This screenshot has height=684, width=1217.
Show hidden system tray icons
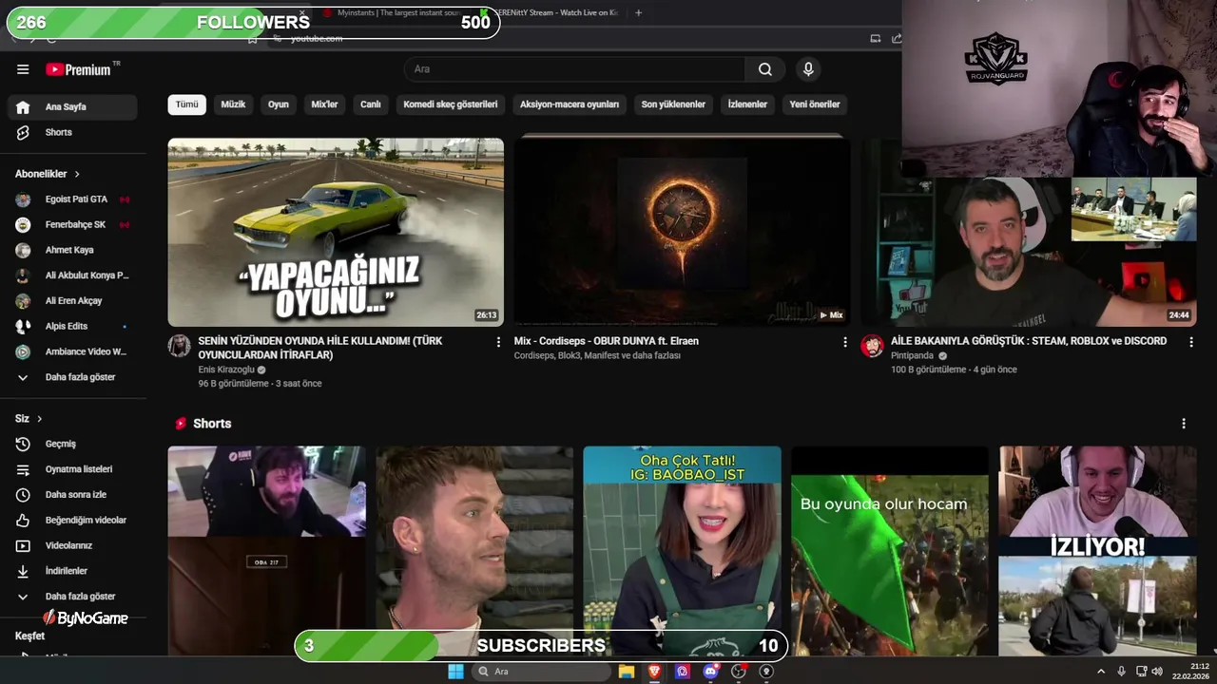tap(1101, 672)
